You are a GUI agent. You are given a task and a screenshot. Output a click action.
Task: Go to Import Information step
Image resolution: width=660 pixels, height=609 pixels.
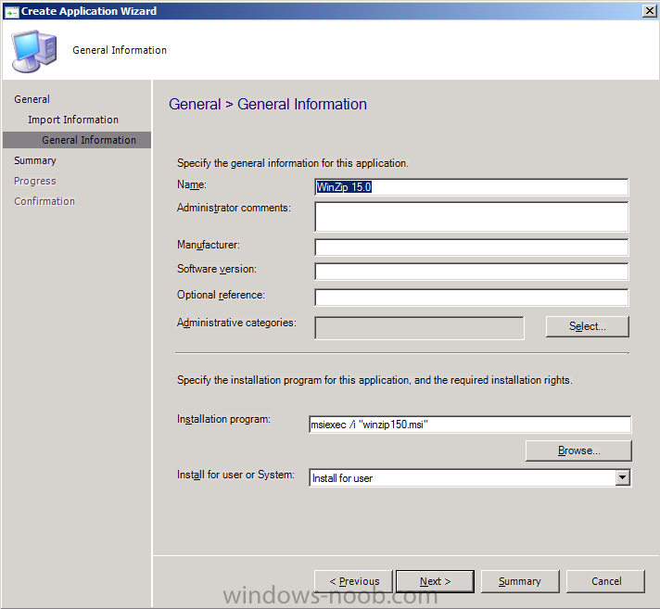pos(73,120)
